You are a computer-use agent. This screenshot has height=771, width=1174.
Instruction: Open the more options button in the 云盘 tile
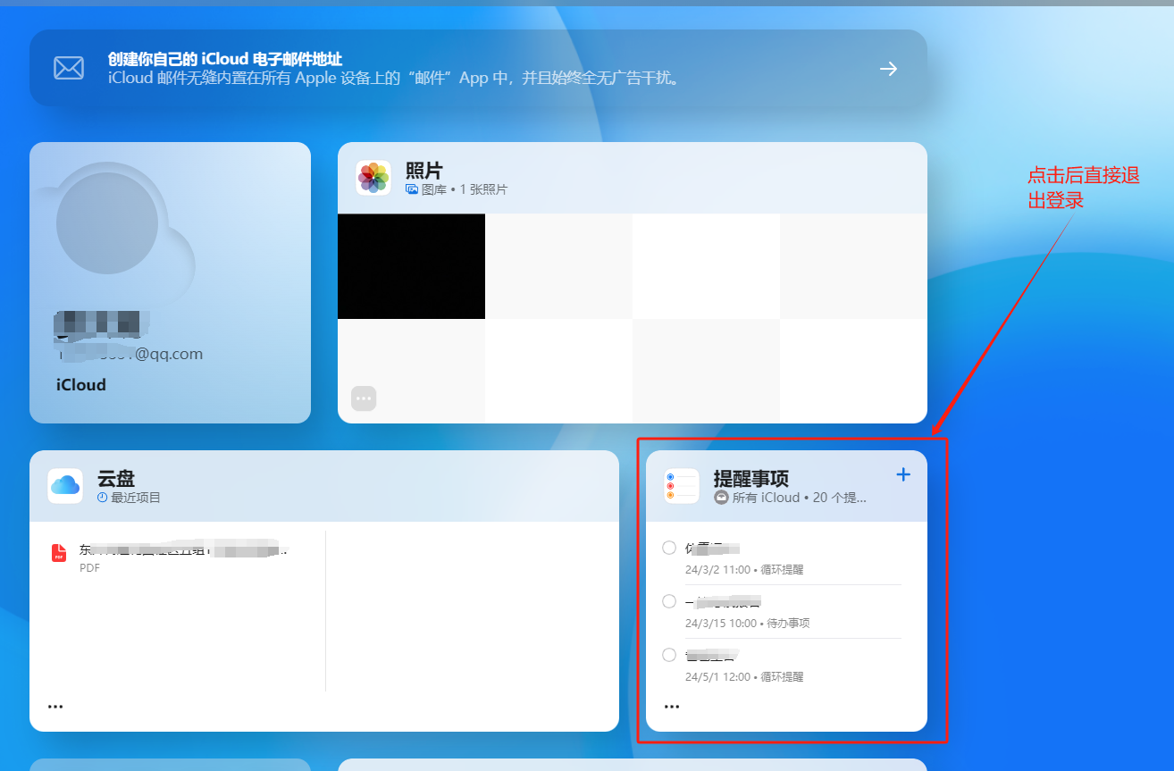[55, 706]
